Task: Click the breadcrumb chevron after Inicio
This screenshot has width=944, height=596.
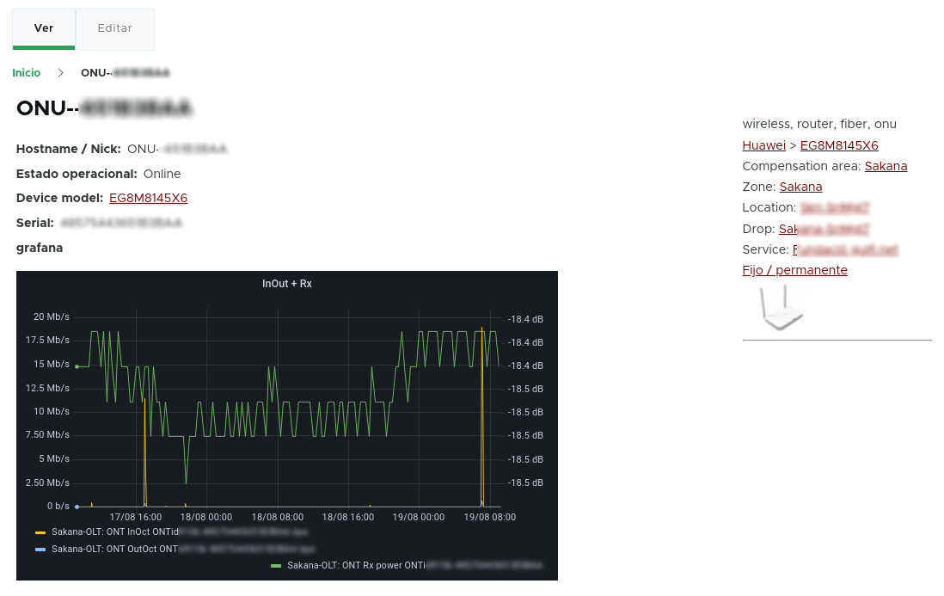Action: point(60,73)
